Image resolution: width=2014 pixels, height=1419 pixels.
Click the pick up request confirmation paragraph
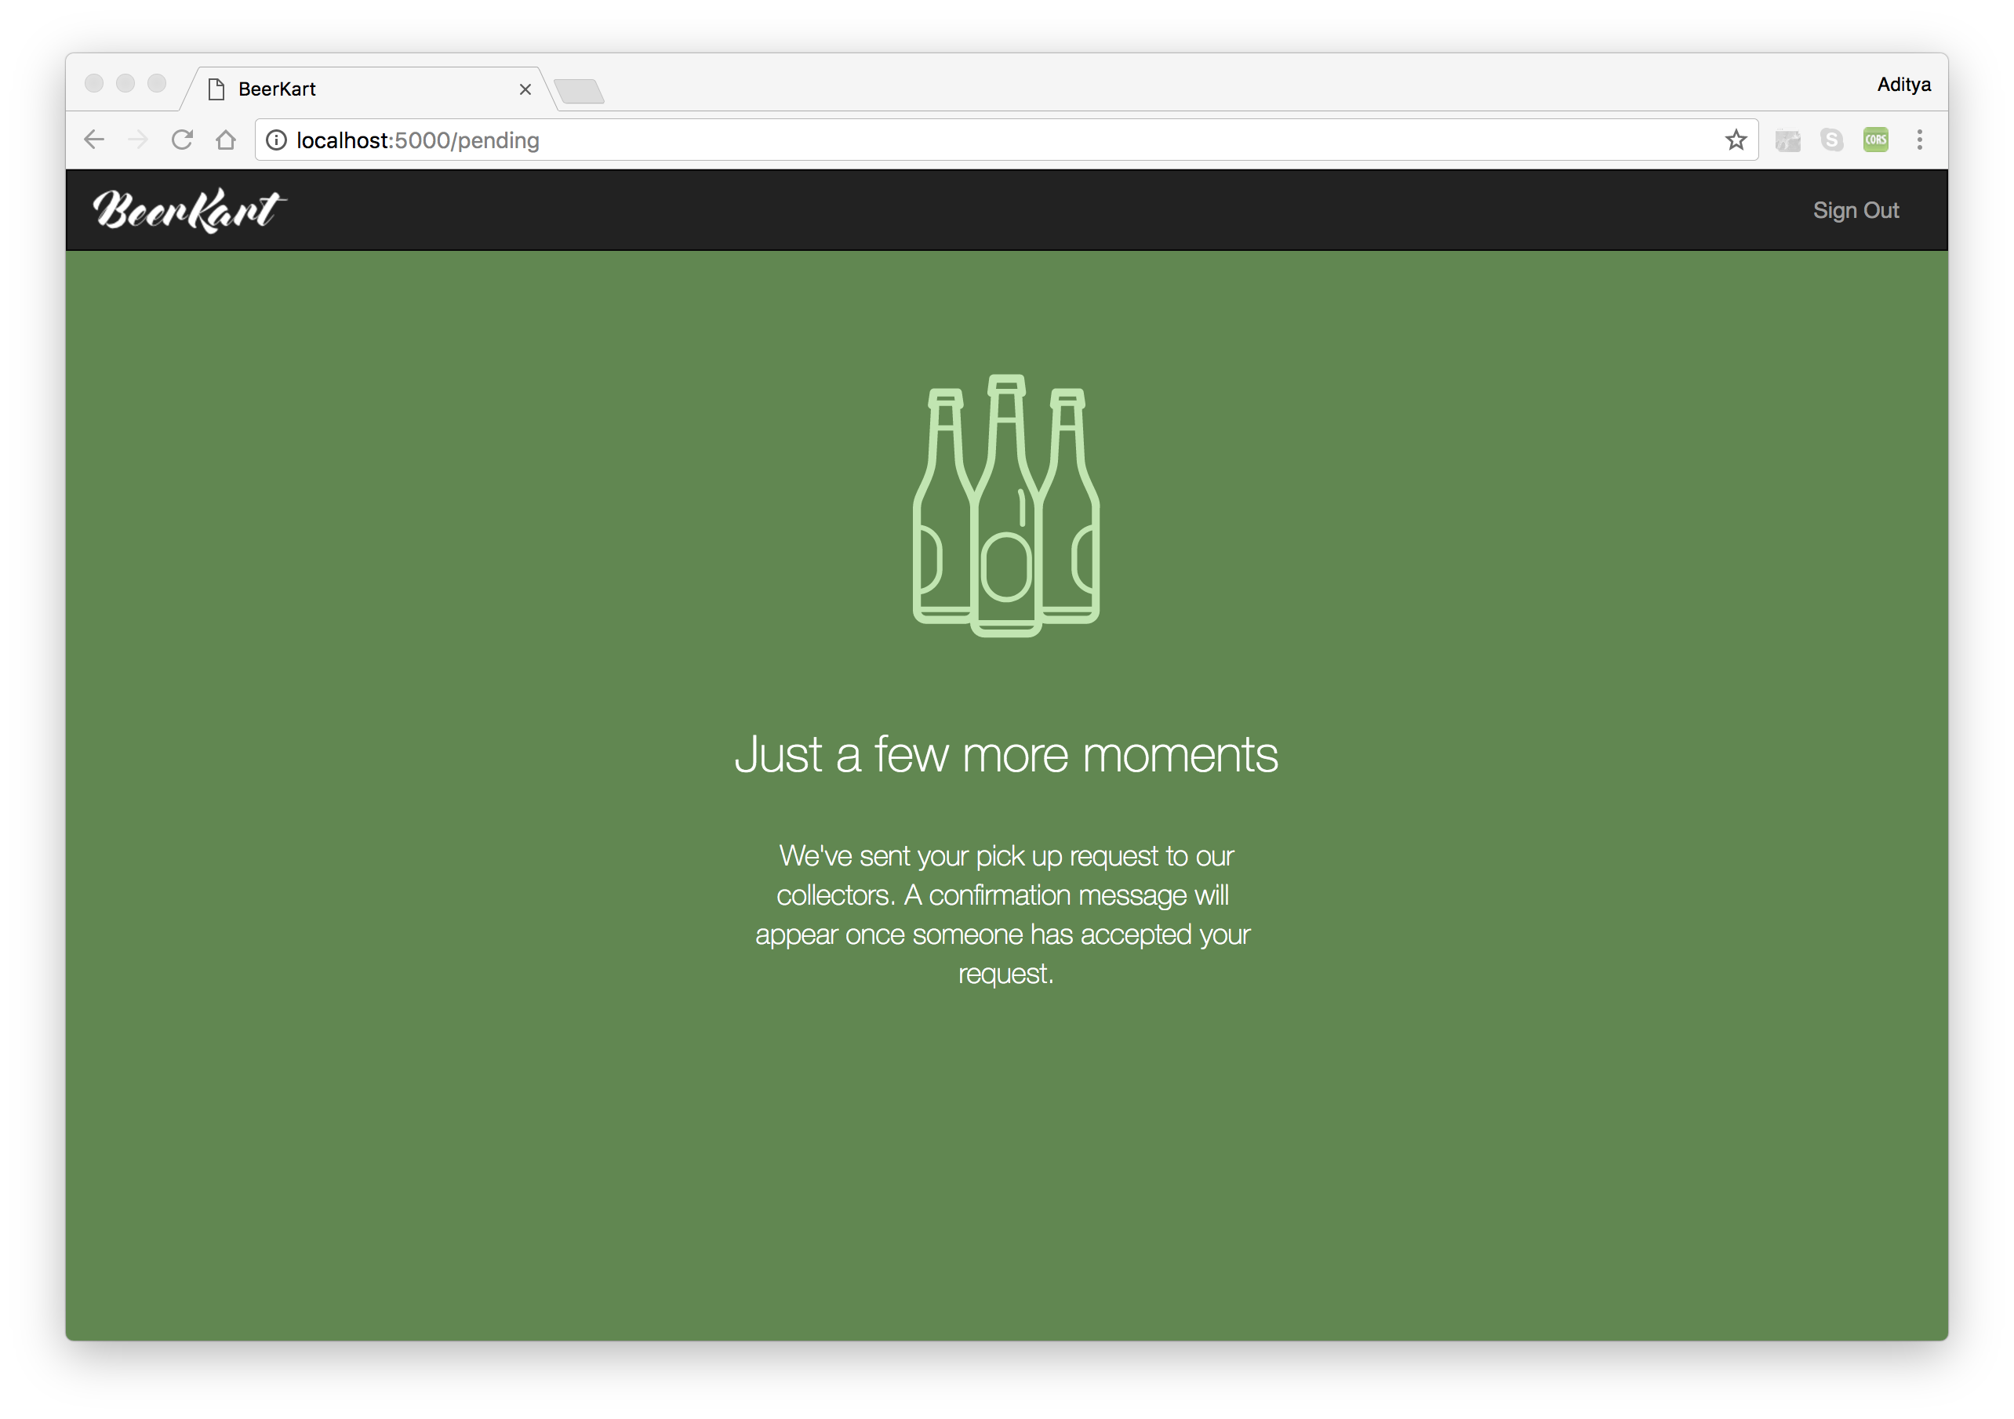1006,914
